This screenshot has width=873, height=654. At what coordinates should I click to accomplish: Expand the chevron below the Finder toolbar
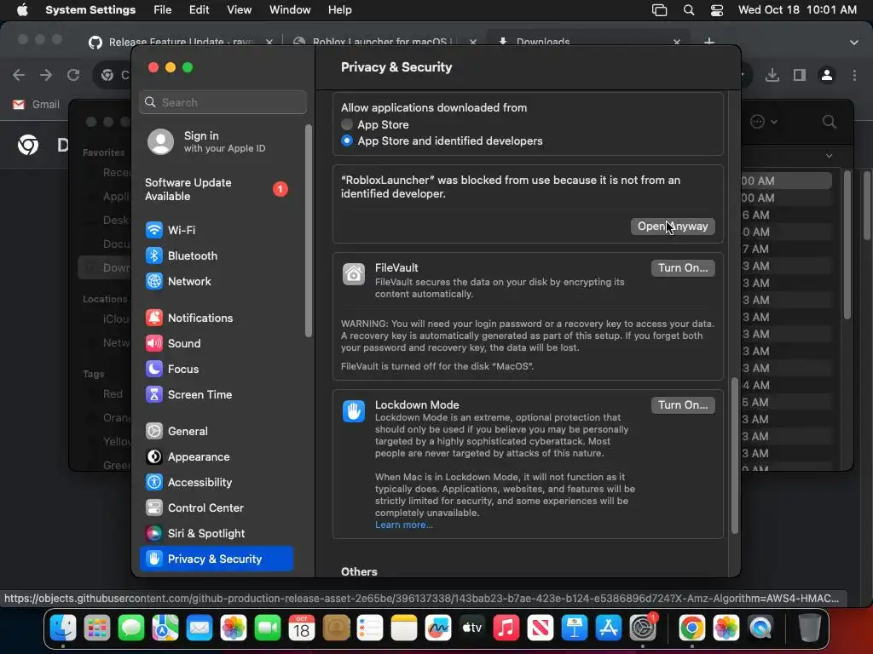pos(829,156)
